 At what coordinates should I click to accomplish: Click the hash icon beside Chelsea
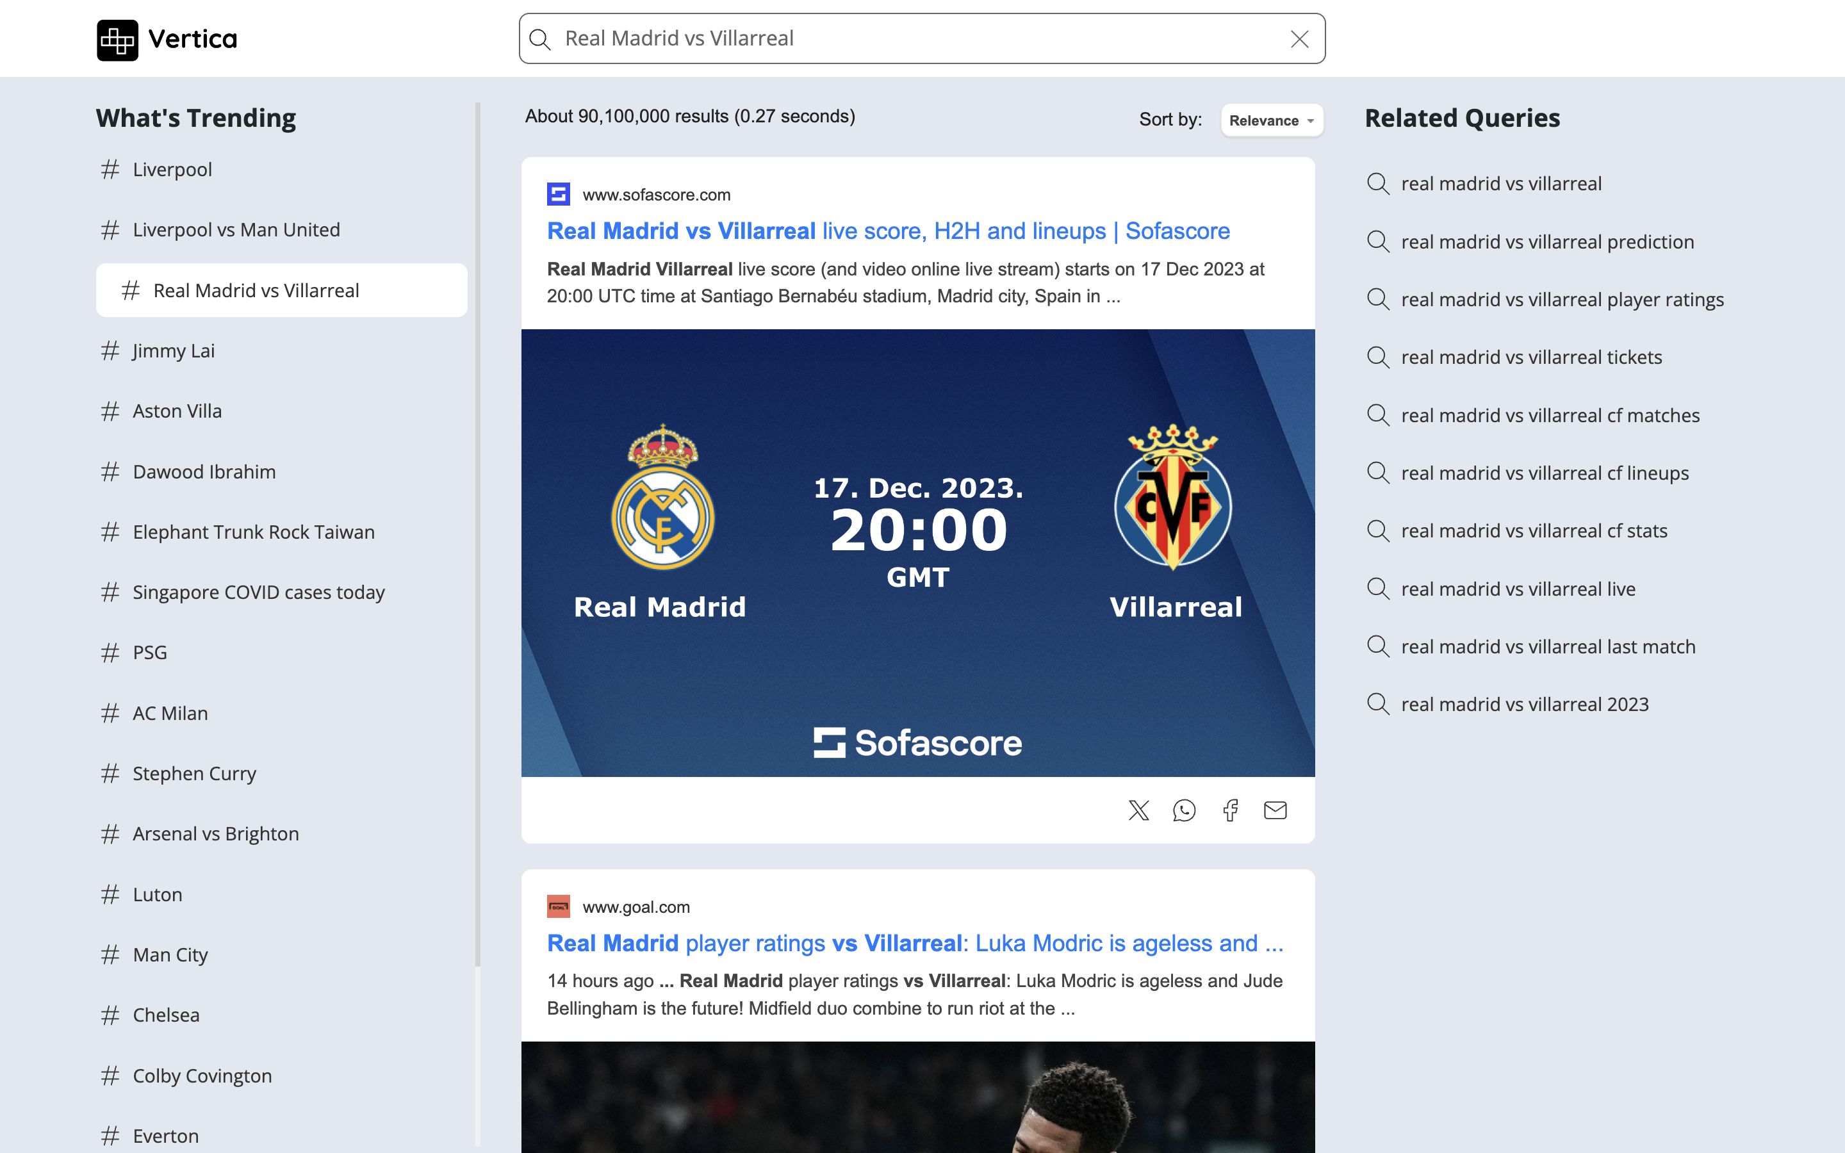click(111, 1016)
